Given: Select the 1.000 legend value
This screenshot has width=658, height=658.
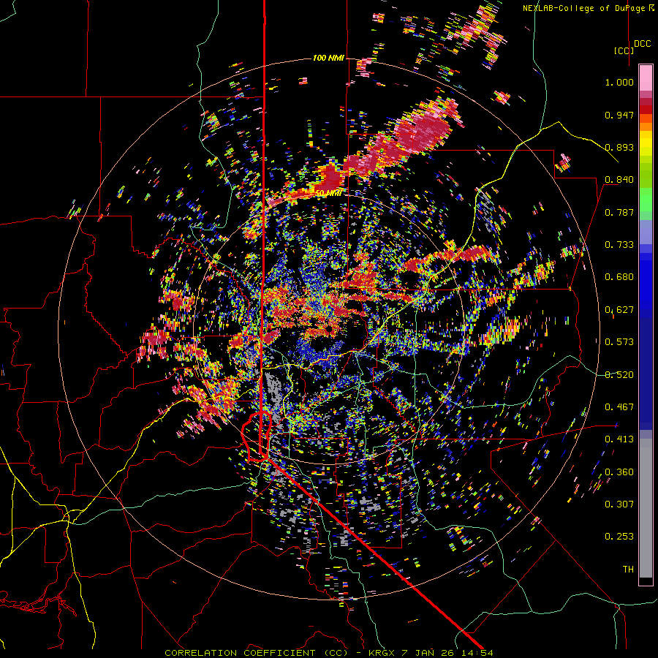Looking at the screenshot, I should point(619,82).
